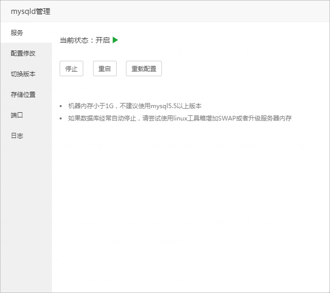Click the bullet dot before 机器内存 note
Screen dimensions: 330x293
tap(61, 106)
